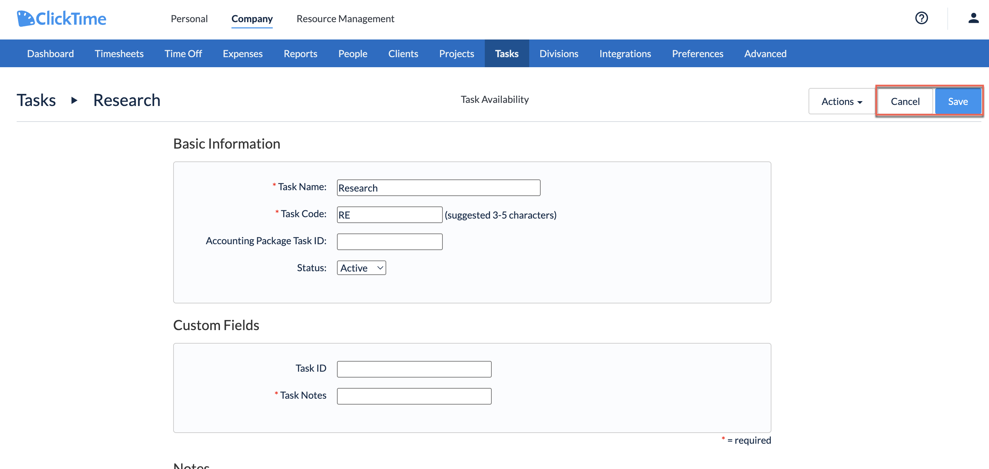Click the breadcrumb arrow between Tasks and Research
Viewport: 989px width, 469px height.
(75, 100)
